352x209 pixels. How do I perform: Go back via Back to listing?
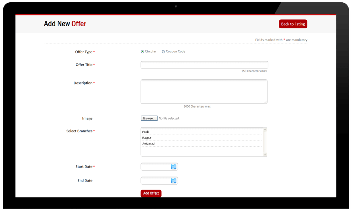pyautogui.click(x=293, y=24)
